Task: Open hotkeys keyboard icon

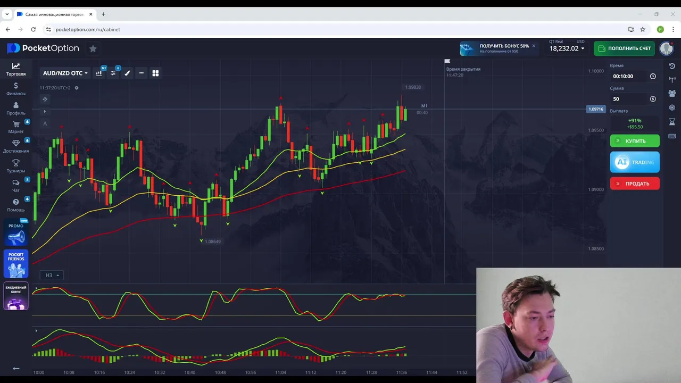Action: [672, 136]
